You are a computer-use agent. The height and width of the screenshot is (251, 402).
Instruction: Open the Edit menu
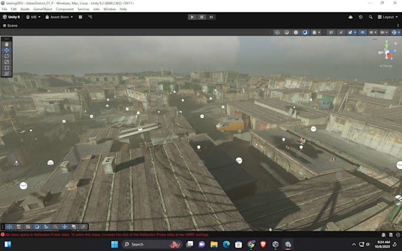pos(14,9)
